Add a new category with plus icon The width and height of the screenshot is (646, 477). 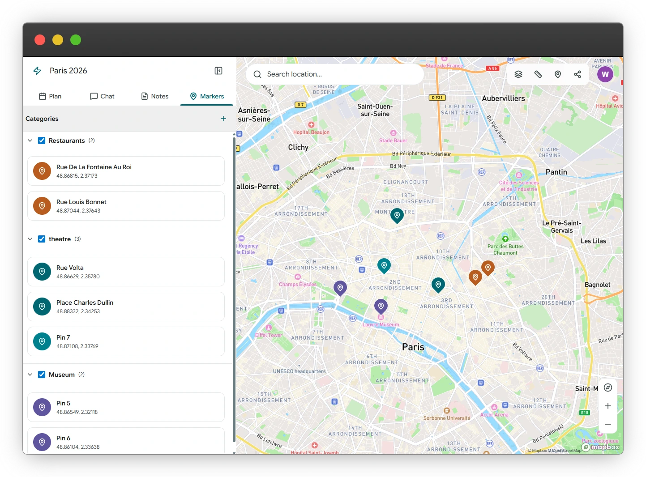point(223,119)
